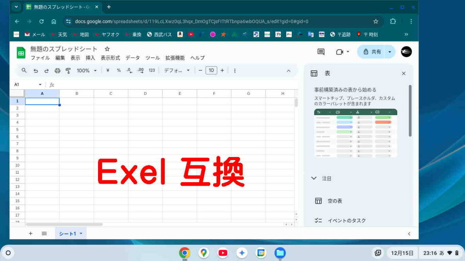
Task: Click the formula bar input
Action: point(176,85)
